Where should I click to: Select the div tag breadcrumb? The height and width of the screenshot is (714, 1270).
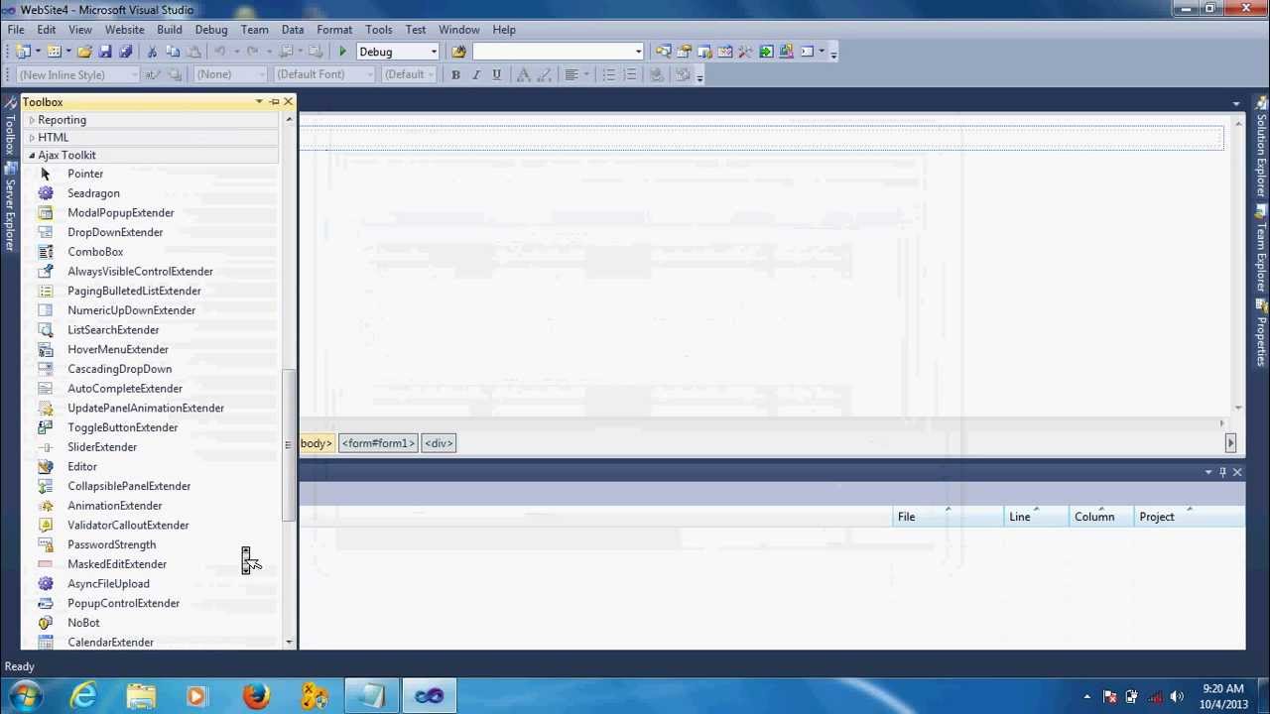coord(439,443)
